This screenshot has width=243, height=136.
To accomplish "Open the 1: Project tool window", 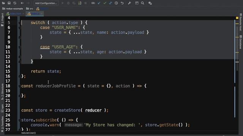I will [2, 20].
